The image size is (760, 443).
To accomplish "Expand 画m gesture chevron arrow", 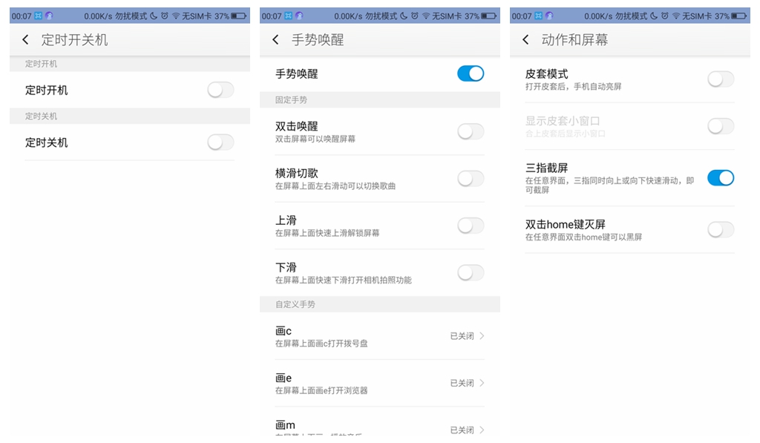I will click(x=482, y=430).
